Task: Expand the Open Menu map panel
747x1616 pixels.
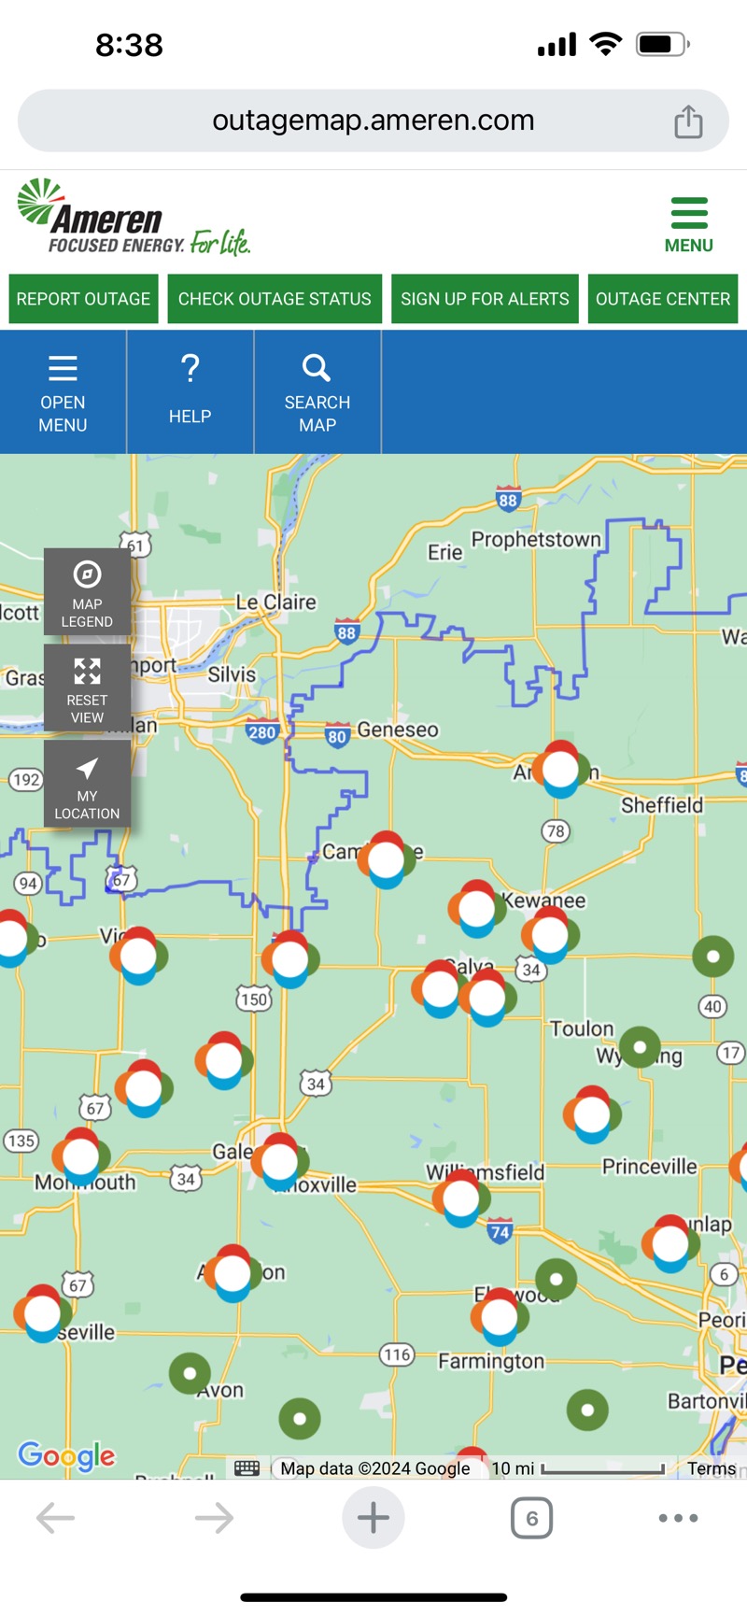Action: (x=63, y=392)
